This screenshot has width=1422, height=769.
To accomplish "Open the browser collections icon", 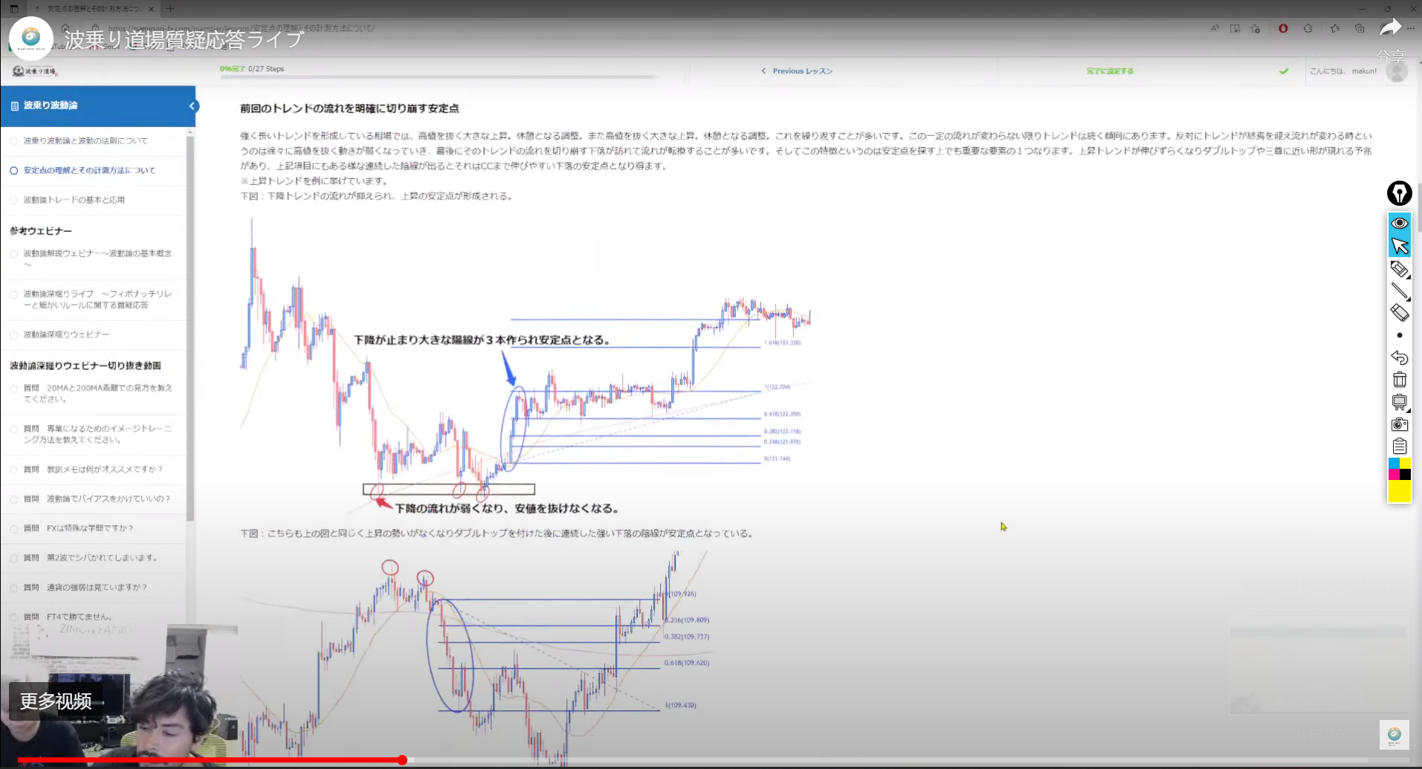I will point(1360,28).
